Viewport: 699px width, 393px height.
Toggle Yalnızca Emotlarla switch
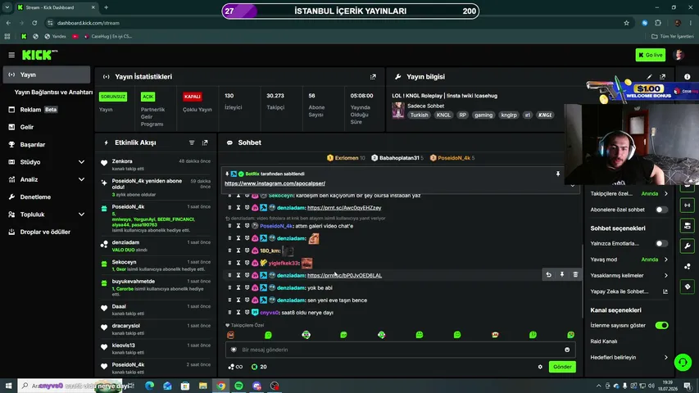[661, 243]
